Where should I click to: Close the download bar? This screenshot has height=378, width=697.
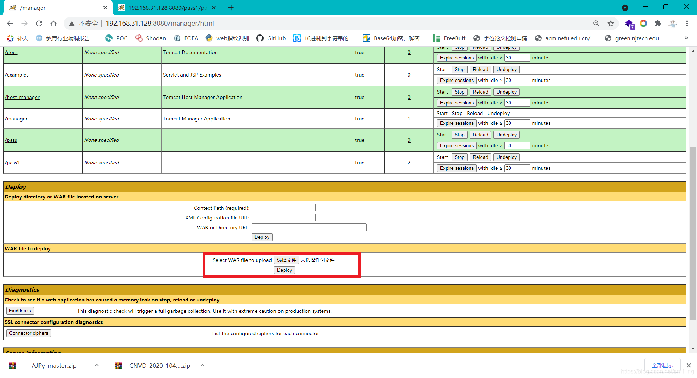pos(689,365)
